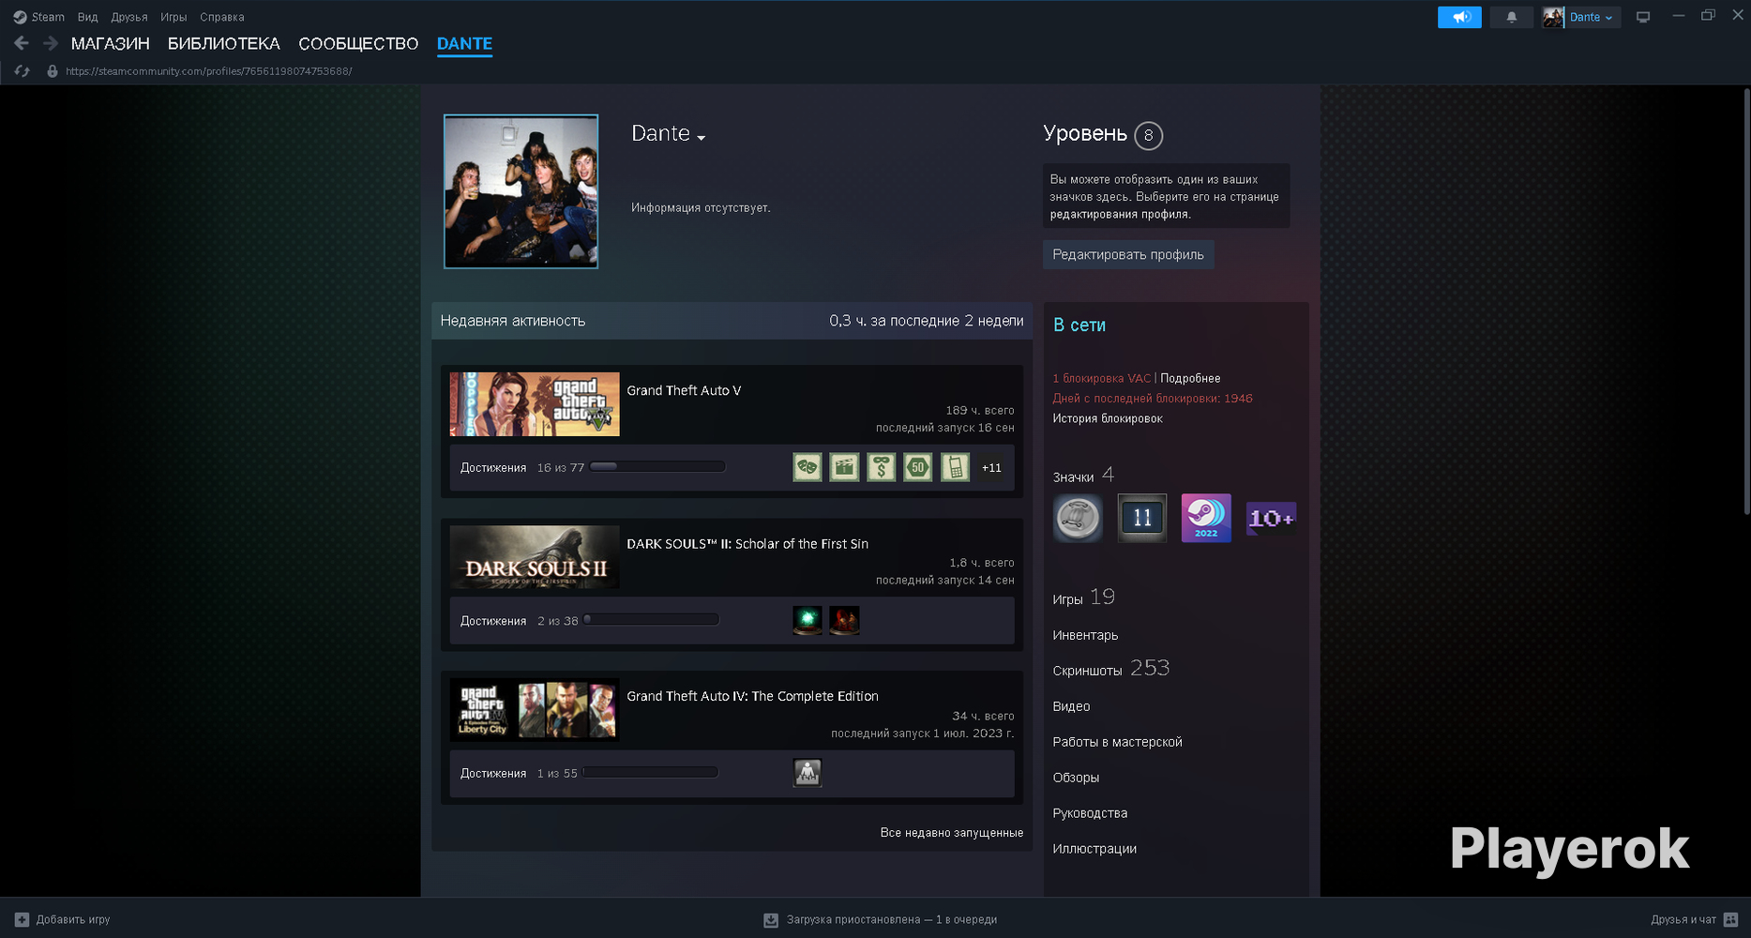Open the silver community badge
This screenshot has width=1751, height=938.
pos(1078,518)
